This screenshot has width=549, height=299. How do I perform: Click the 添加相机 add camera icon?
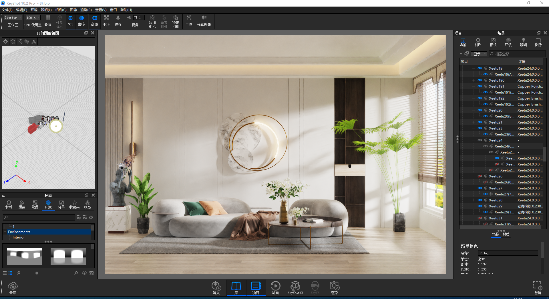tap(152, 21)
